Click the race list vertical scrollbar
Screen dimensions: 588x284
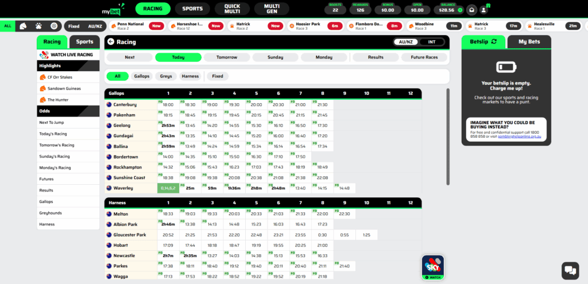coord(448,138)
